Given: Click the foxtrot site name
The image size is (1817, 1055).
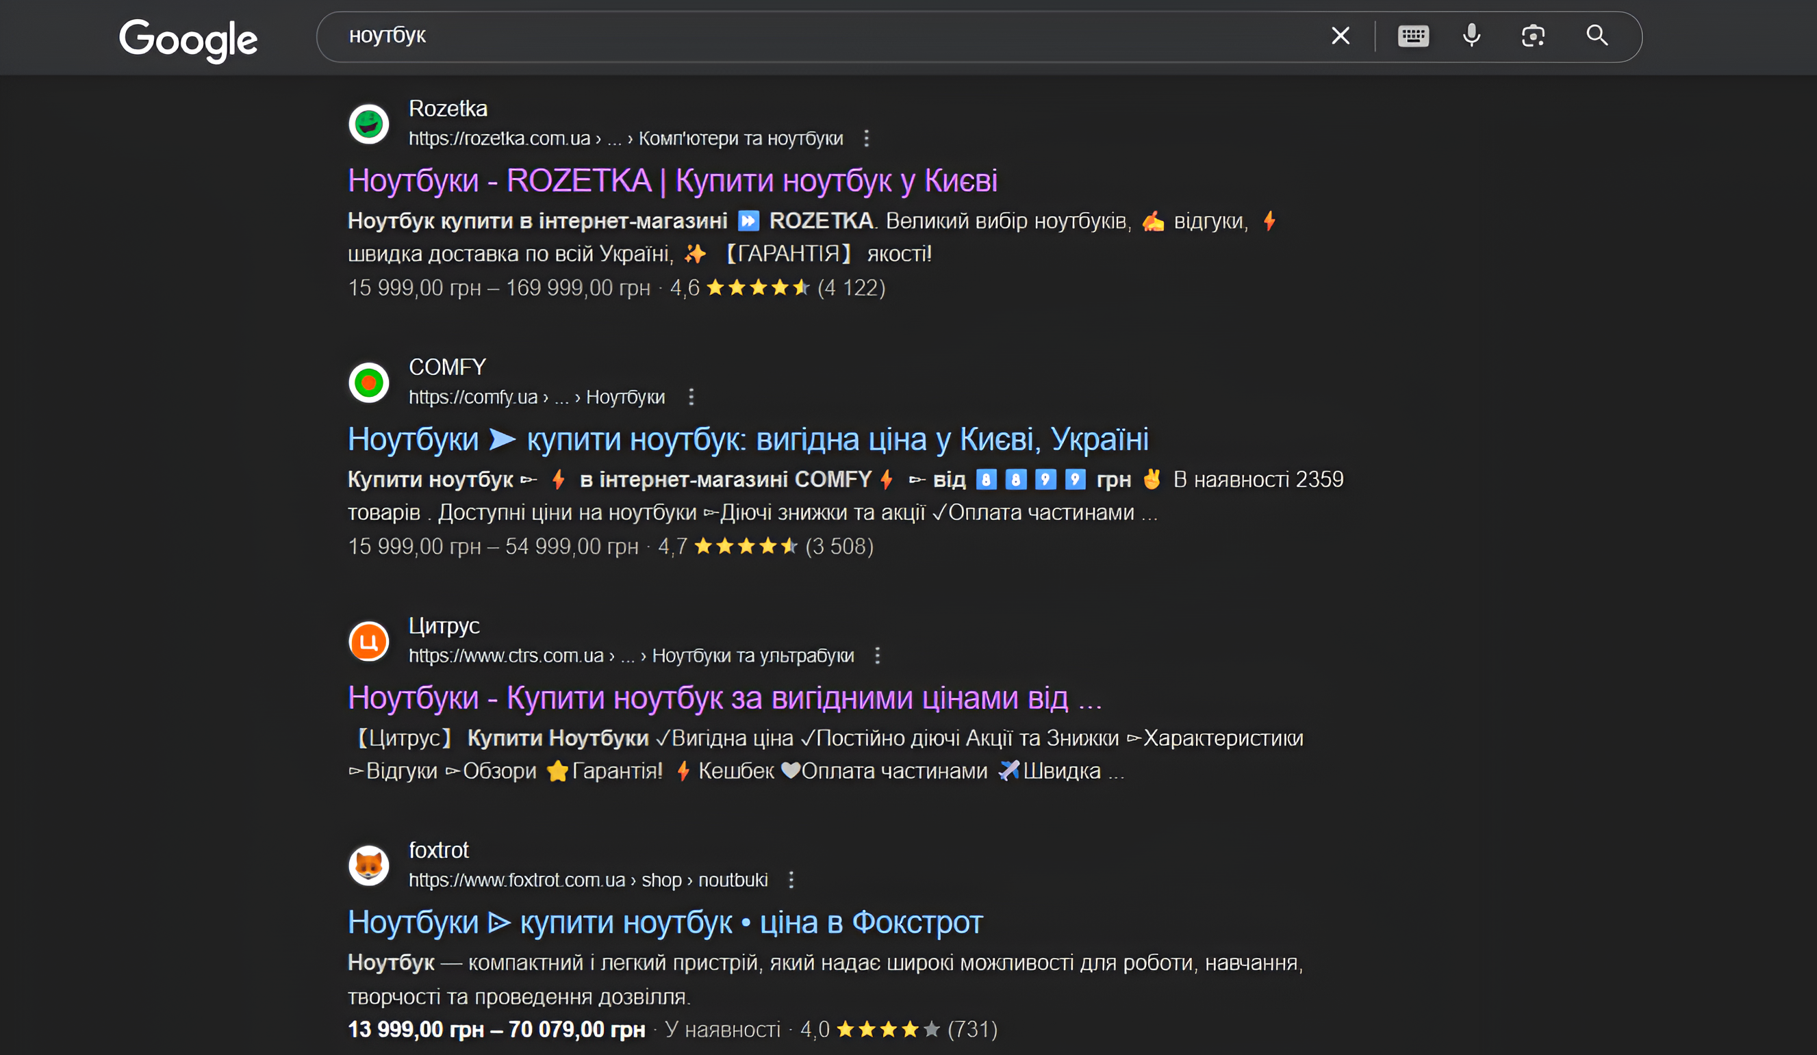Looking at the screenshot, I should 438,850.
